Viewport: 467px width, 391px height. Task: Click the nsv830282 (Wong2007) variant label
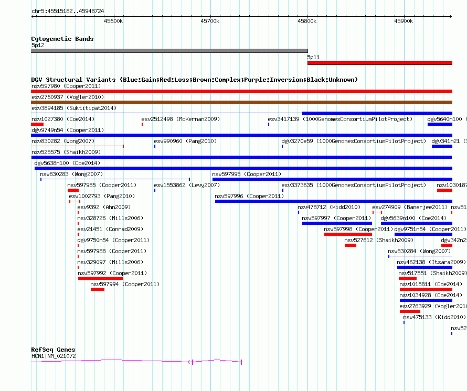point(63,142)
